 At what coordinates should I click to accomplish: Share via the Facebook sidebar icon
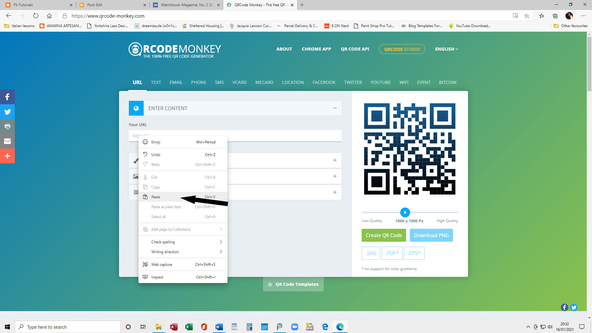7,97
